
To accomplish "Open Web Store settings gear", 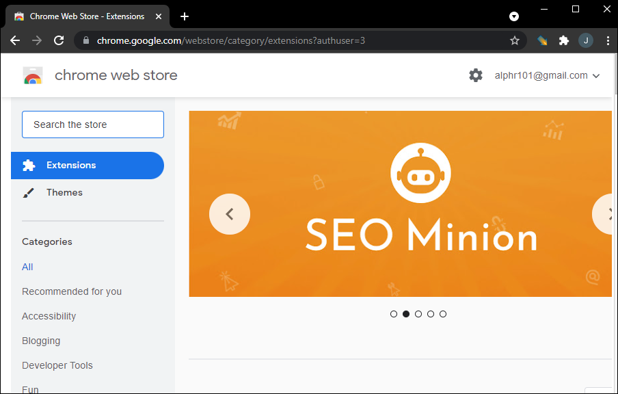I will 476,75.
